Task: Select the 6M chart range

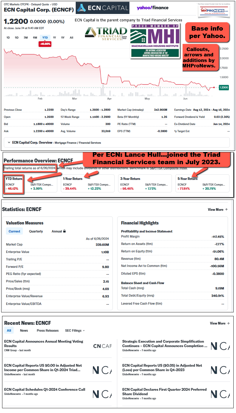Action: coord(35,38)
